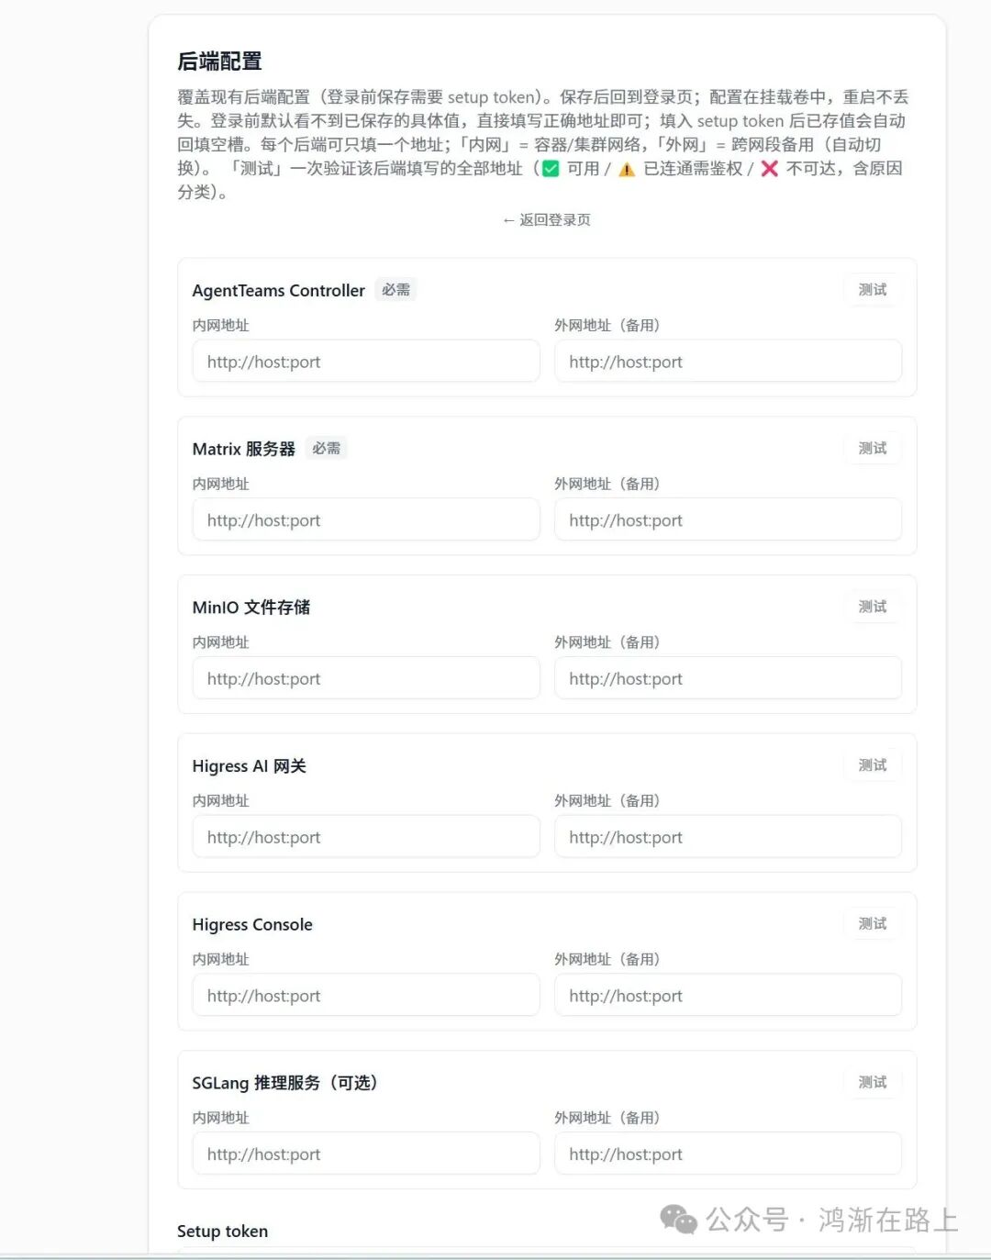
Task: Click 测试 for Matrix 服务器
Action: [872, 449]
